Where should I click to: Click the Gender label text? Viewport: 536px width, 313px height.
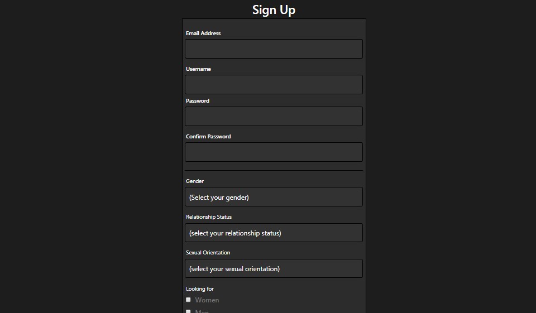point(195,181)
